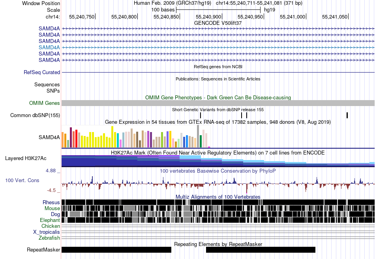Click the RefSeq Curated intron line

tap(218, 72)
